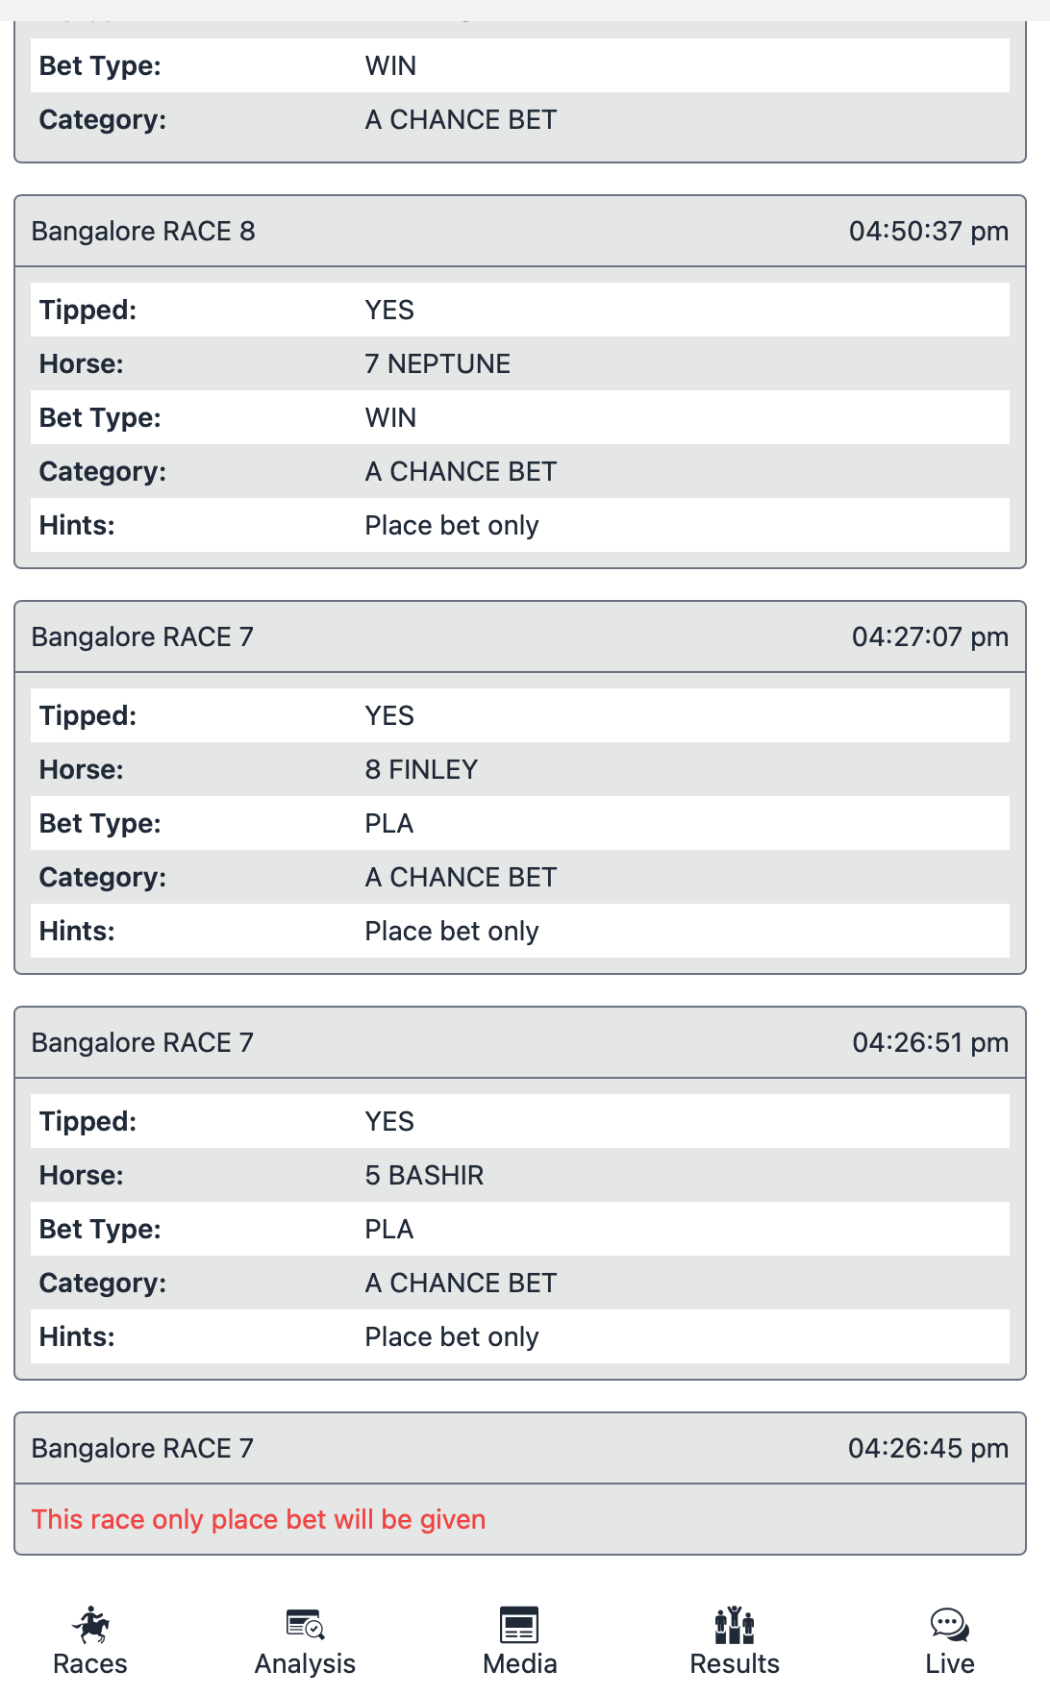
Task: Click the 04:50:37 pm timestamp
Action: pyautogui.click(x=929, y=232)
